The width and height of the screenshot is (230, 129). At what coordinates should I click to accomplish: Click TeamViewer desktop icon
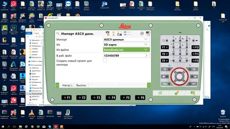click(68, 5)
